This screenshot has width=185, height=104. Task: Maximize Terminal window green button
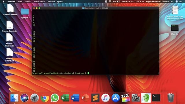(x=39, y=8)
